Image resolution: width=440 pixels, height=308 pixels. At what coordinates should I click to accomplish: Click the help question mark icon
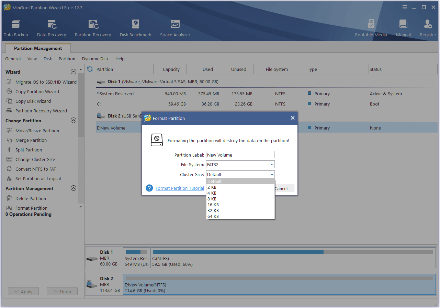(149, 188)
